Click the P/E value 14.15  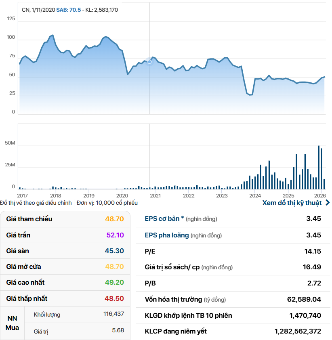tap(313, 251)
